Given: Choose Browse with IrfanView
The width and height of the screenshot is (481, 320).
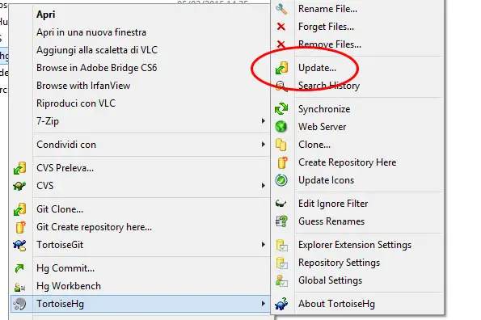Looking at the screenshot, I should click(x=83, y=86).
